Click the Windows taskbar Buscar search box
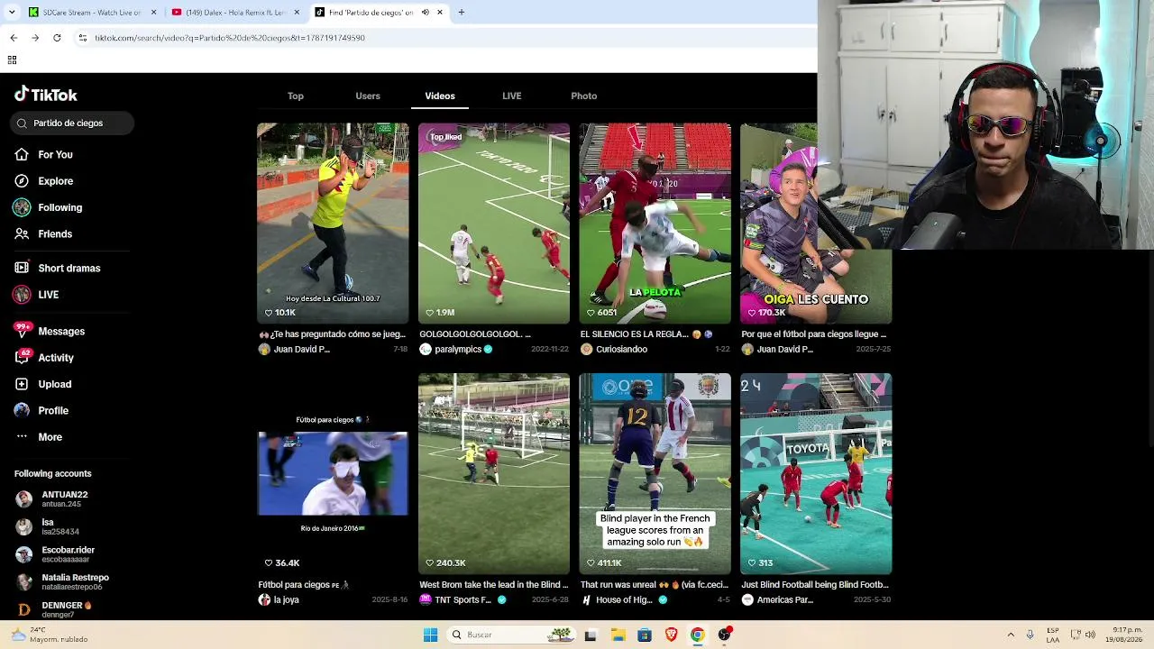Screen dimensions: 1154x649 [509, 635]
